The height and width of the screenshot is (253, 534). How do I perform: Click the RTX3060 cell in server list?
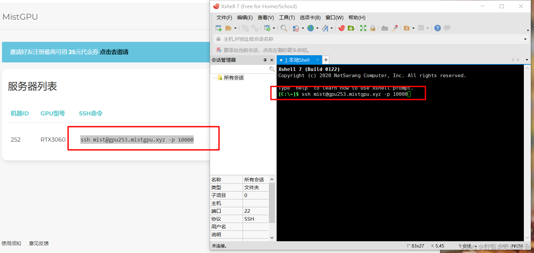pos(53,140)
